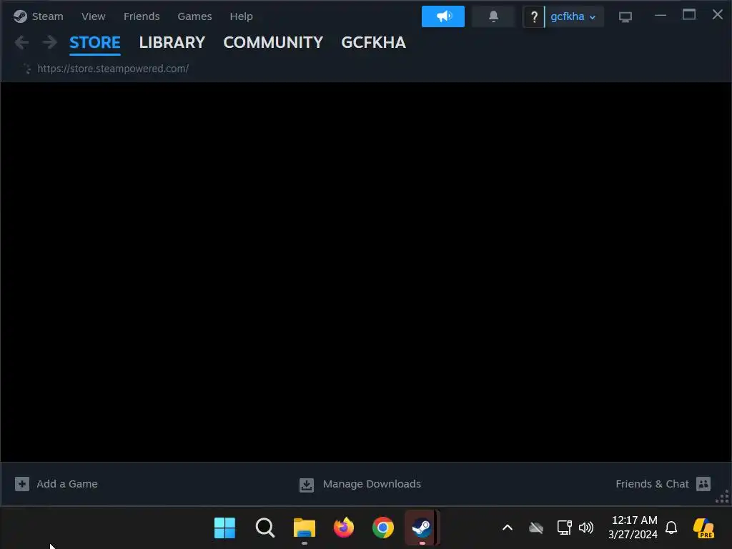
Task: Open the View menu
Action: (94, 16)
